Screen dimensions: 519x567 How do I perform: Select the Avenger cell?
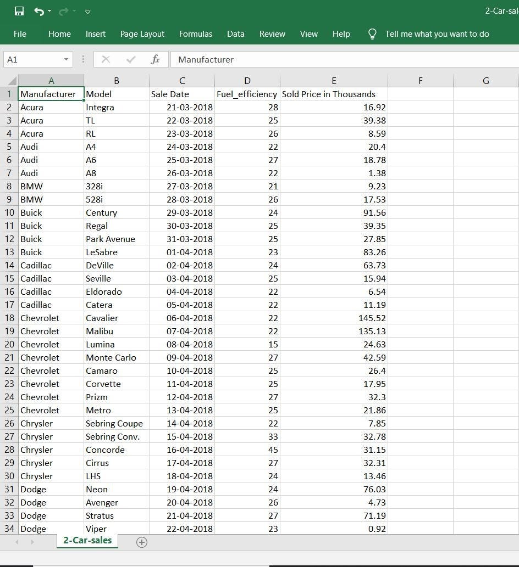[116, 502]
